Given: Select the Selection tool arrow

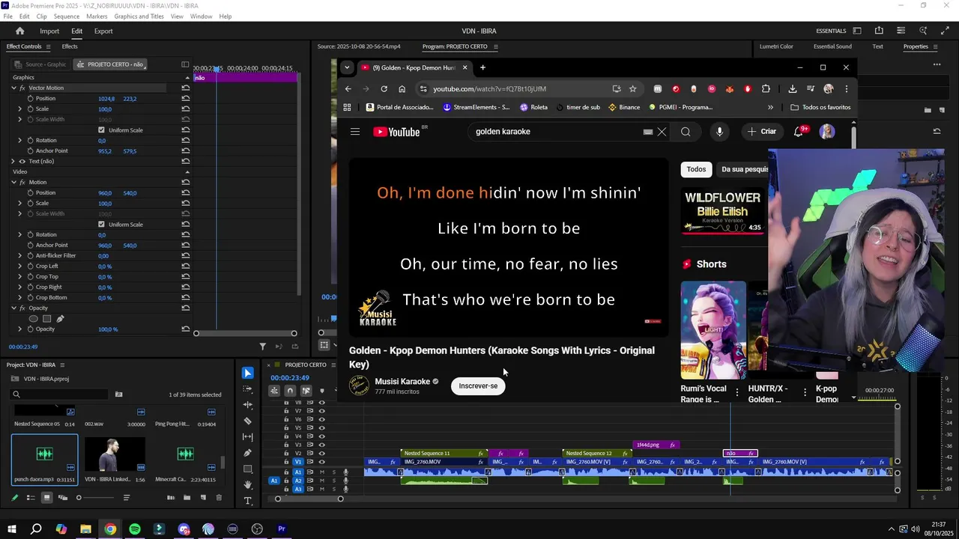Looking at the screenshot, I should click(248, 373).
